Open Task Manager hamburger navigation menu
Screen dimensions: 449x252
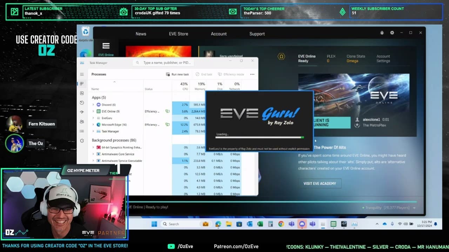coord(82,74)
